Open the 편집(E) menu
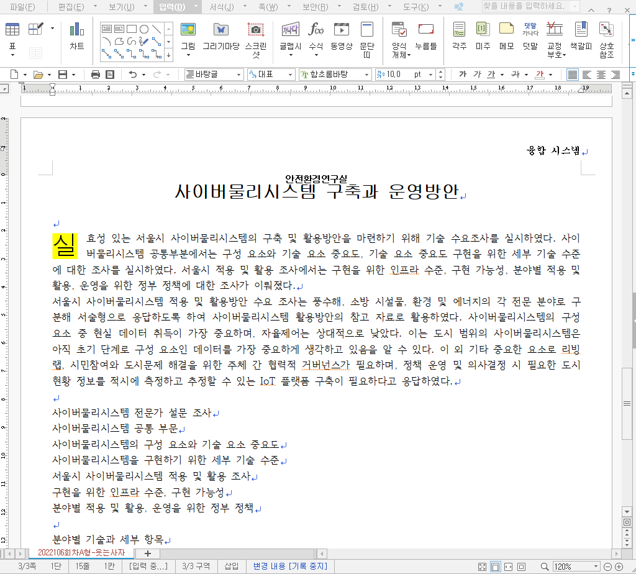Screen dimensions: 636x574 [x=71, y=7]
